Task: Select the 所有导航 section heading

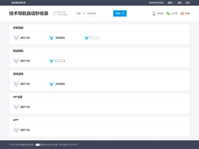Action: tap(18, 28)
